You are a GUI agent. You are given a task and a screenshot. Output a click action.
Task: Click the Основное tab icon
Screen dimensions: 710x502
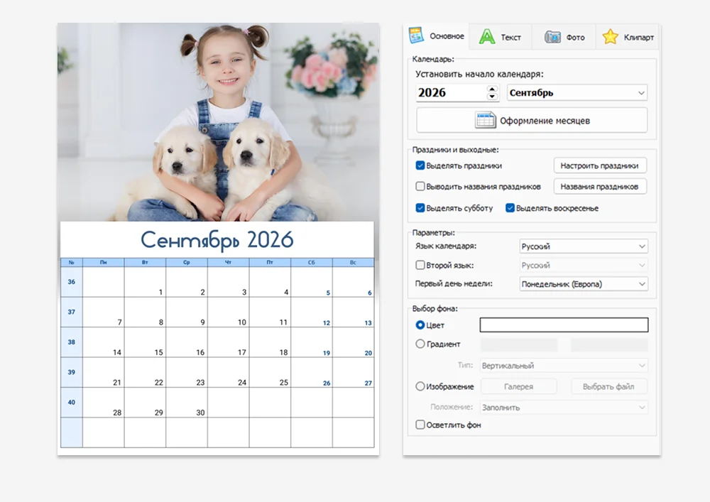[x=416, y=36]
